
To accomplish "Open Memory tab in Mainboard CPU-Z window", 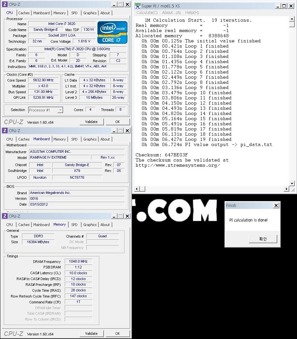I will point(60,139).
